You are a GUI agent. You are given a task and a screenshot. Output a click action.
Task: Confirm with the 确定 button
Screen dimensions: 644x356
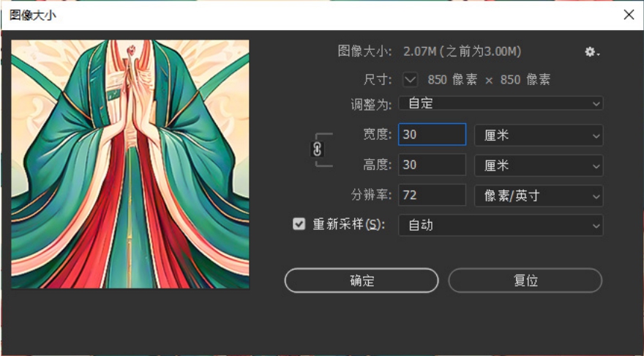pos(362,281)
